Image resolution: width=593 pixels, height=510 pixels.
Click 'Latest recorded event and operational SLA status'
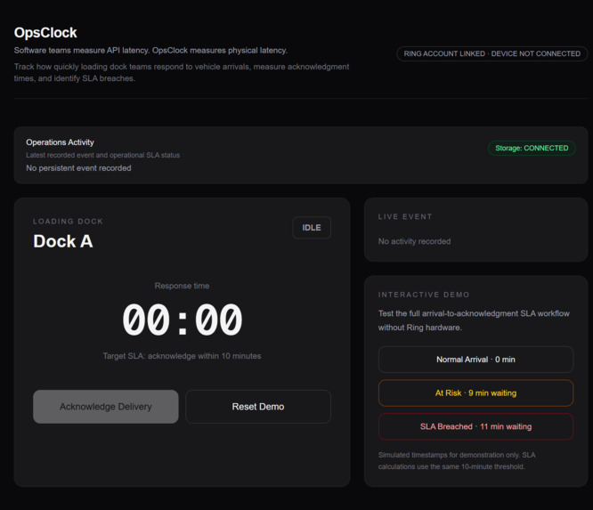pyautogui.click(x=103, y=155)
